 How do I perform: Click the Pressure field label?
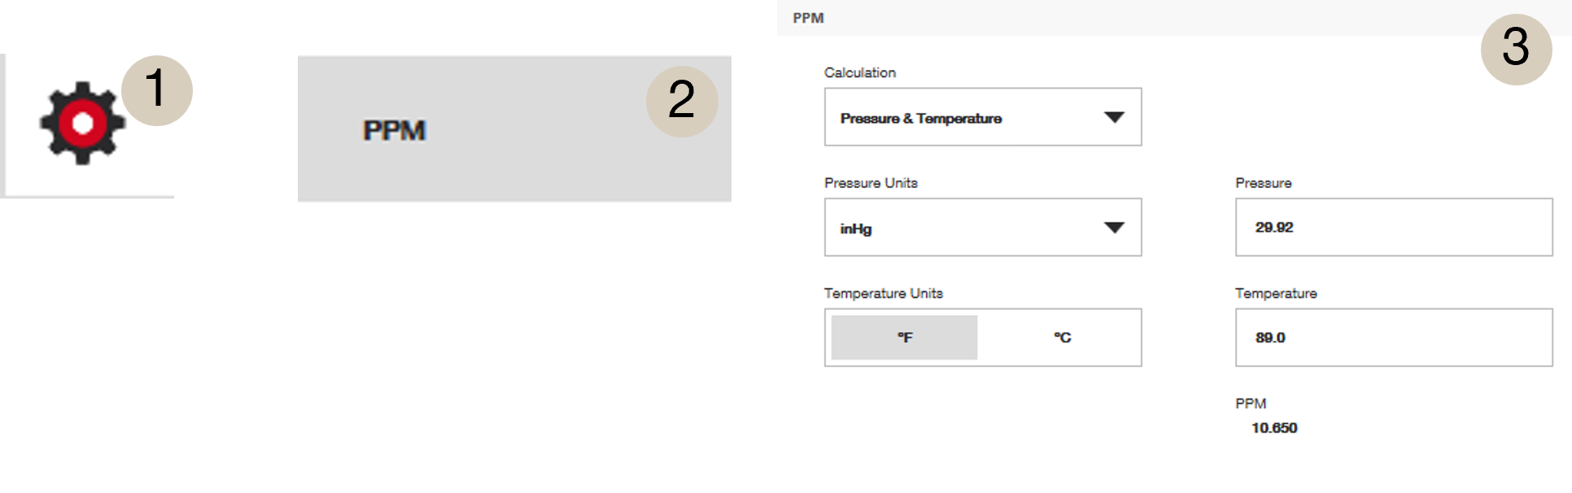point(1263,183)
